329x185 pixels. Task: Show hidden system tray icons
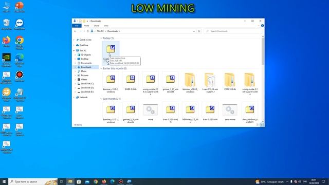pyautogui.click(x=287, y=181)
